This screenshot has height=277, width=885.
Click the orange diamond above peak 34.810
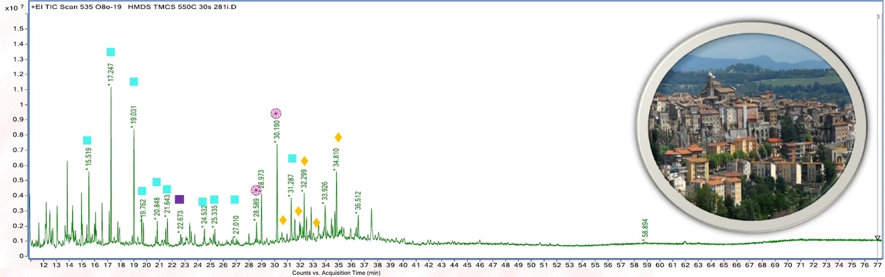tap(338, 137)
